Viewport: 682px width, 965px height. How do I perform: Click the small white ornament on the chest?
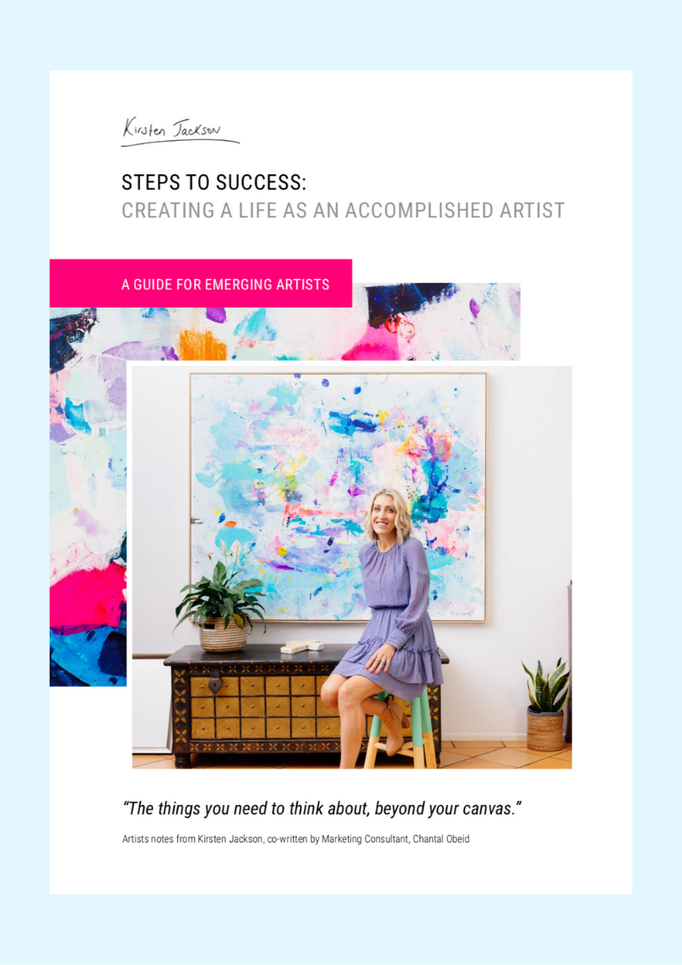[302, 646]
